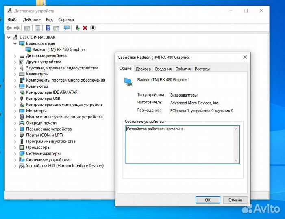Open the Вид menu
The height and width of the screenshot is (219, 285).
point(49,19)
